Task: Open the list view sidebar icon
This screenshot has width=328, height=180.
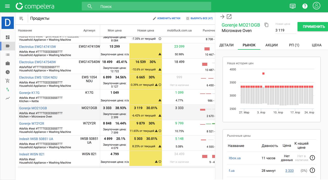Action: coord(8,55)
